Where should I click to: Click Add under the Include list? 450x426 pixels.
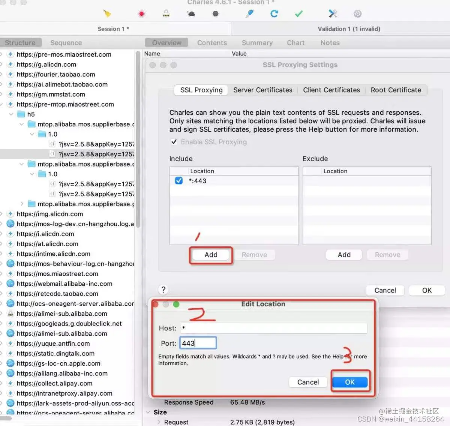211,255
